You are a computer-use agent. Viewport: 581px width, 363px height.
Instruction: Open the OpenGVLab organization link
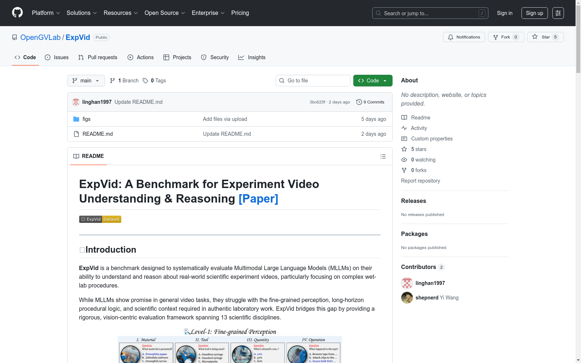[40, 37]
